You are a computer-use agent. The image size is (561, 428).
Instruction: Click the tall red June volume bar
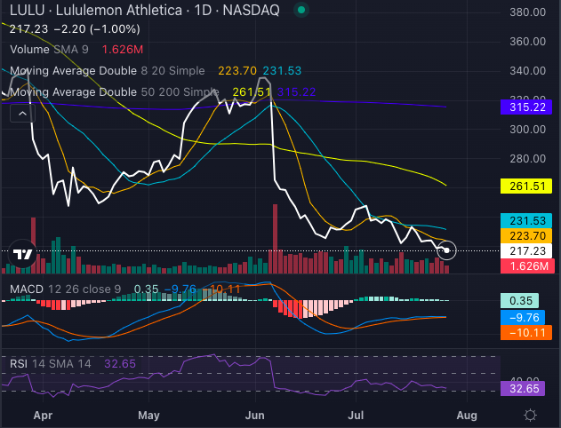(x=275, y=239)
